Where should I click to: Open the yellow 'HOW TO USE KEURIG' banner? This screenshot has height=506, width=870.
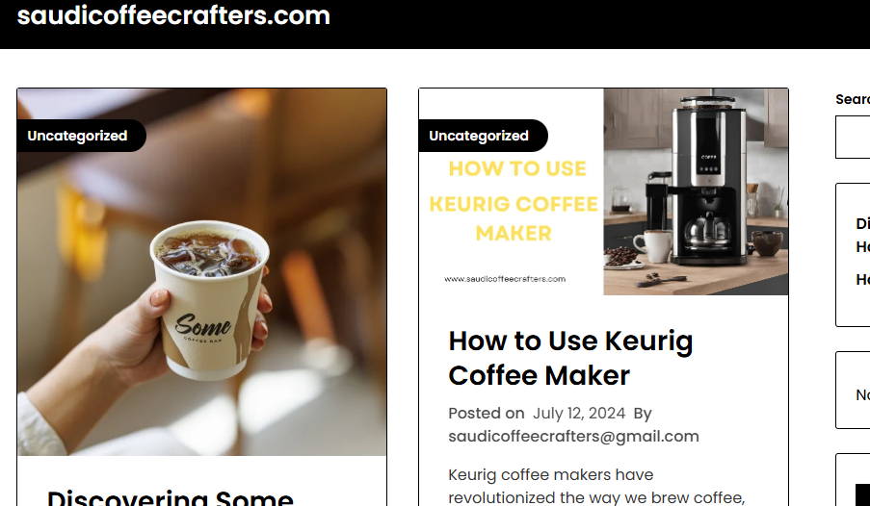click(514, 201)
